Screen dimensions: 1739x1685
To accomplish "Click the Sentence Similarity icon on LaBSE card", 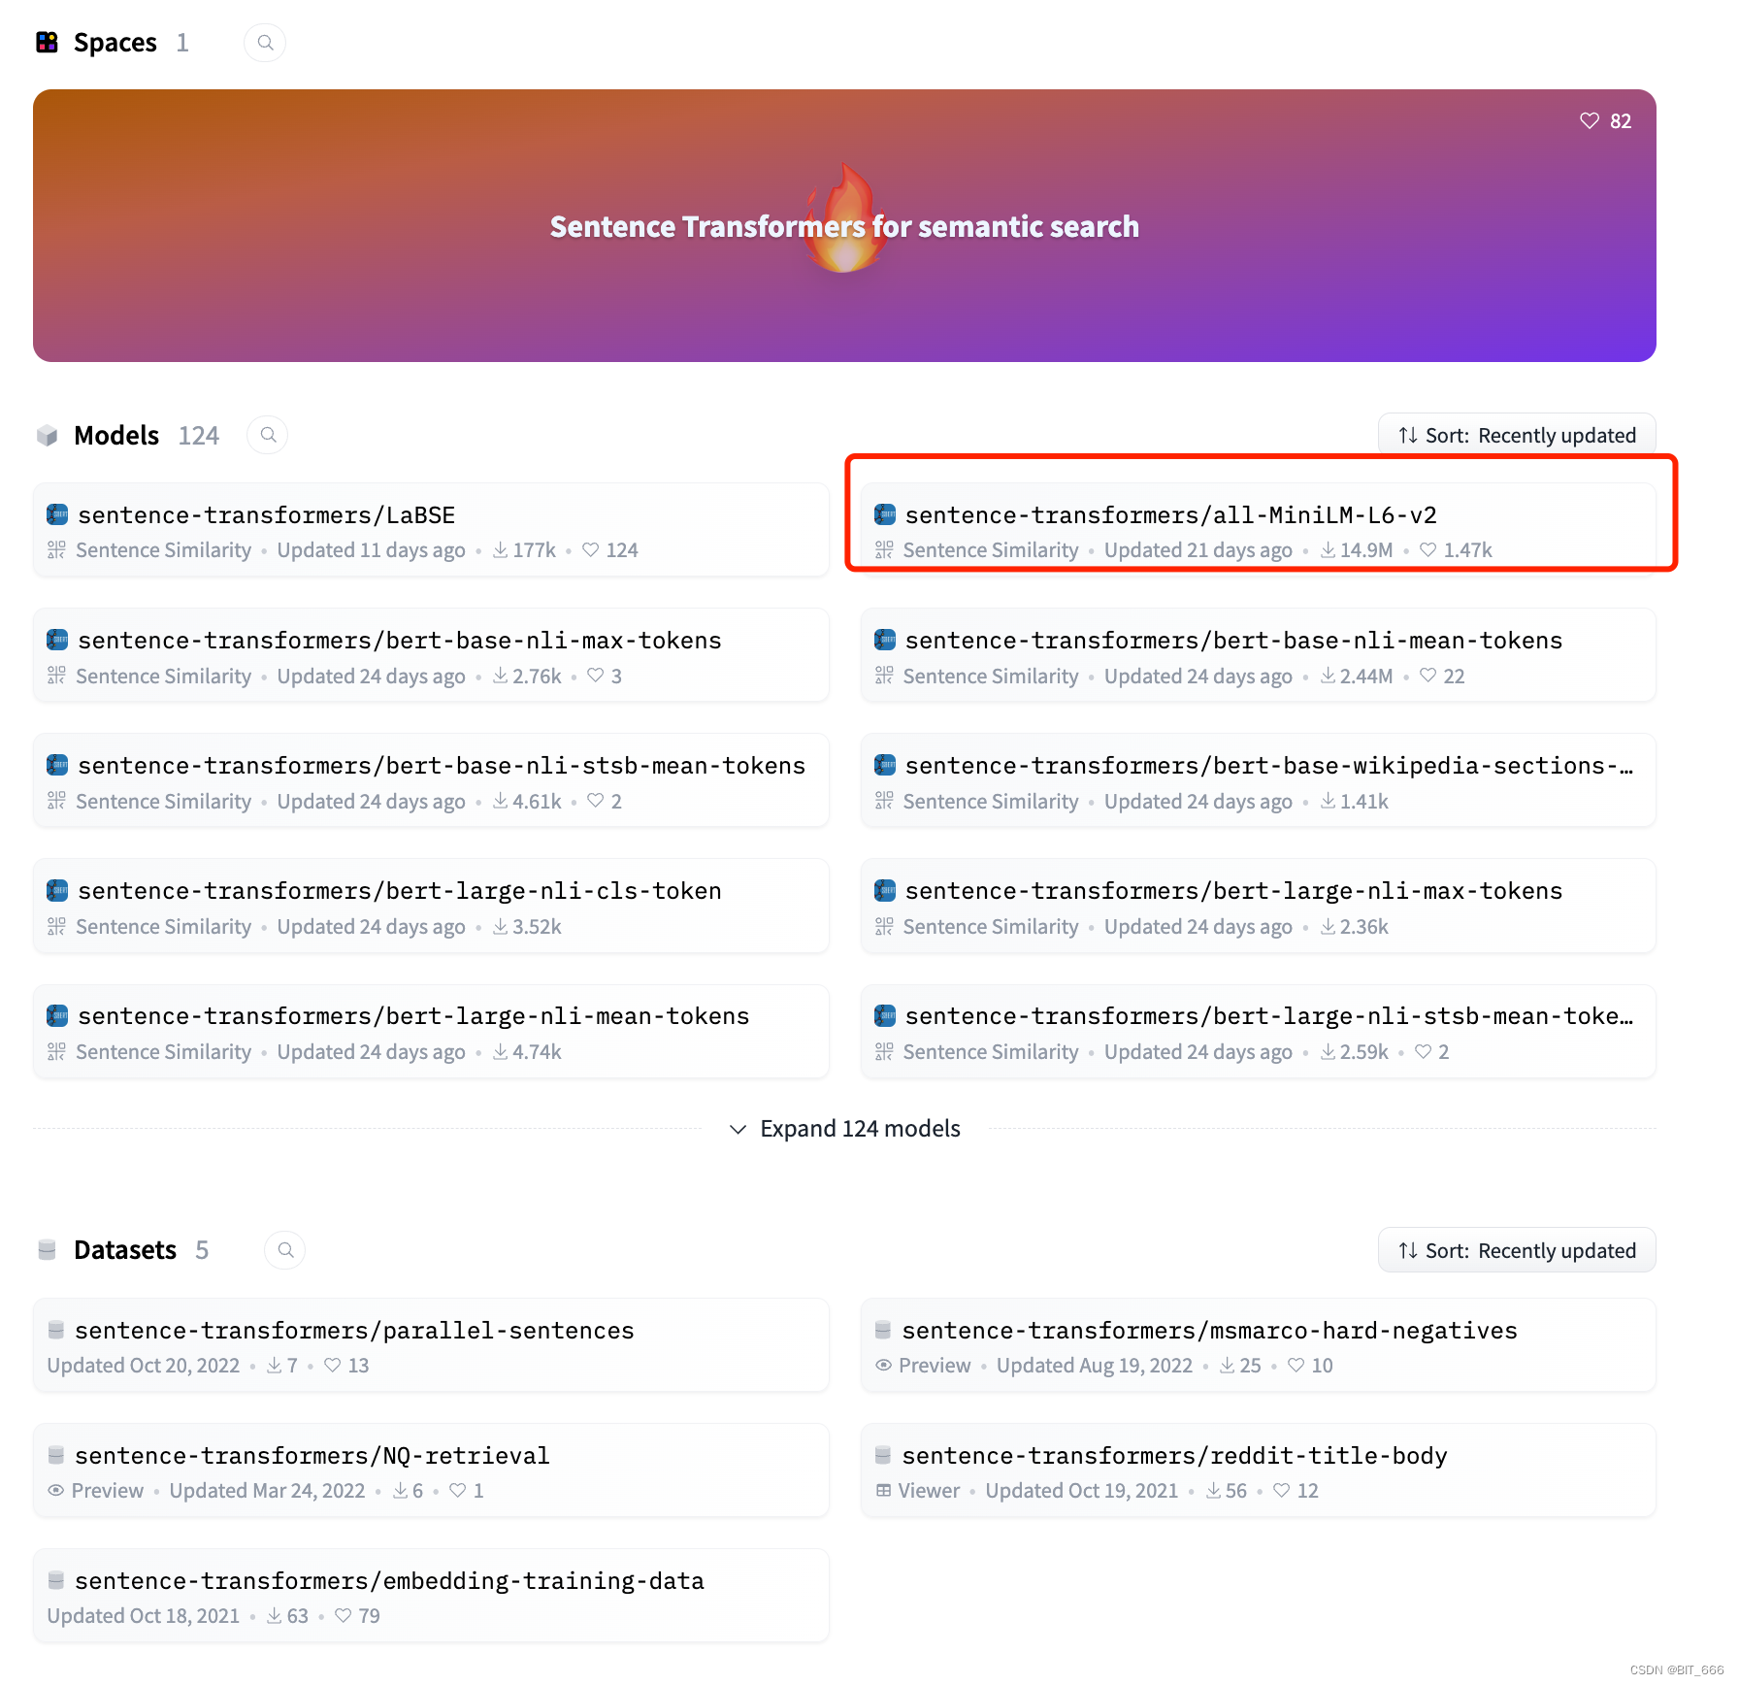I will [x=56, y=549].
